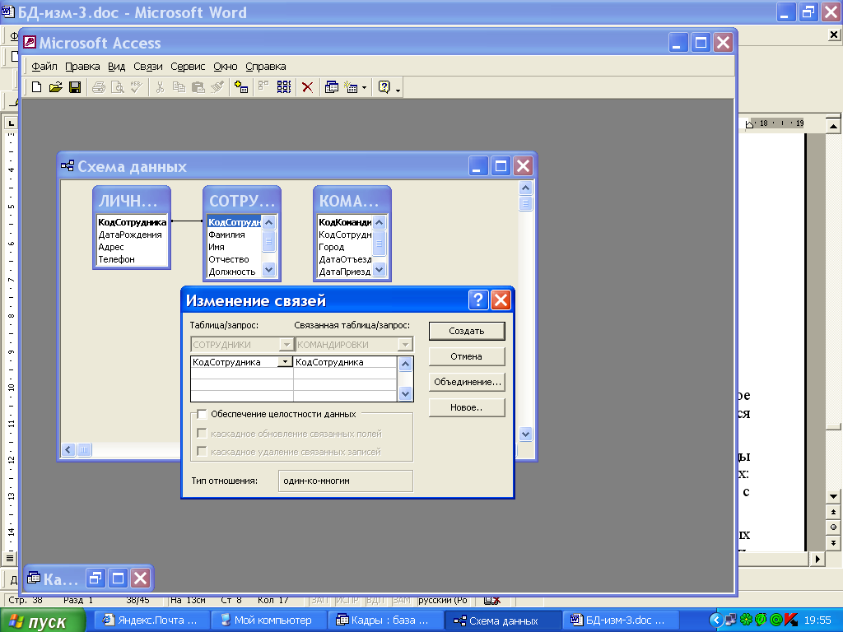Viewport: 843px width, 632px height.
Task: Open the Вид menu
Action: (x=116, y=67)
